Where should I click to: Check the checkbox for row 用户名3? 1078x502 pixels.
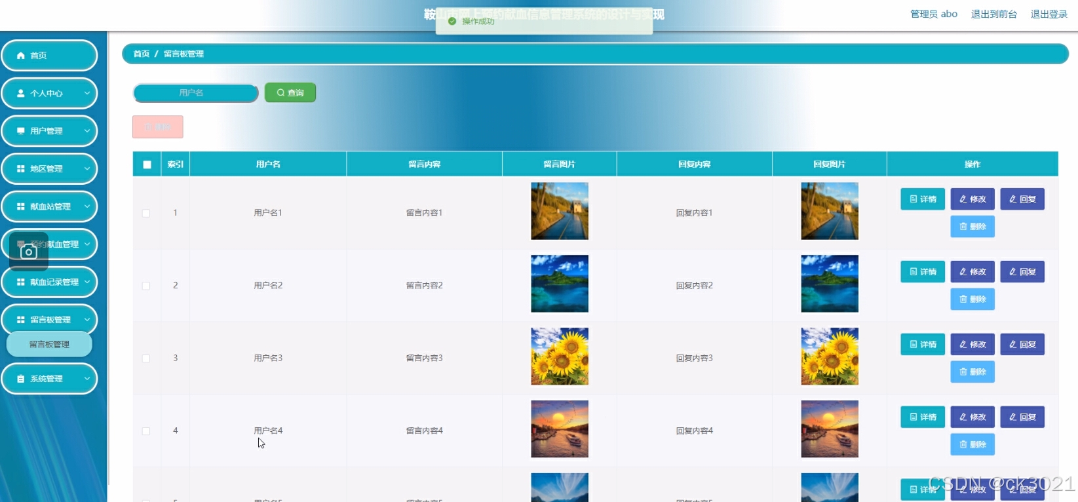146,358
